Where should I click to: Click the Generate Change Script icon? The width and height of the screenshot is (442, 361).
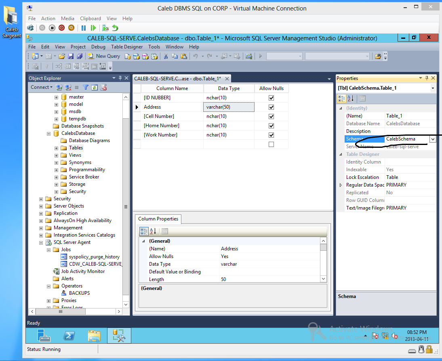[x=35, y=67]
